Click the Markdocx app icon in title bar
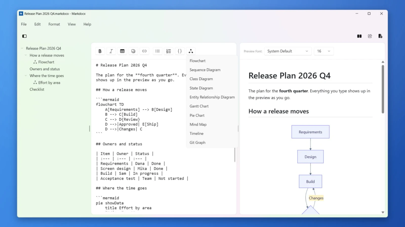 [x=21, y=14]
